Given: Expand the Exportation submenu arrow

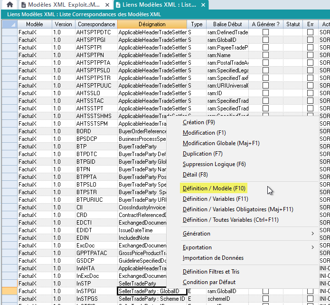Looking at the screenshot, I should click(312, 247).
